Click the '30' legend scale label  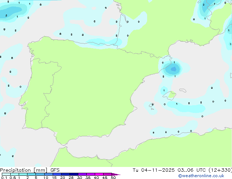tap(79, 178)
